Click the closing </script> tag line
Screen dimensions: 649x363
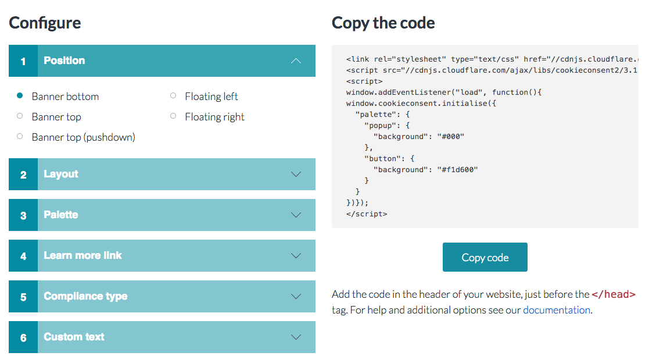[x=367, y=214]
